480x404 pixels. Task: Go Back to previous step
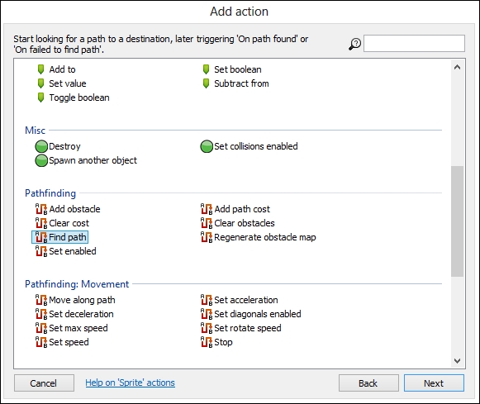click(x=368, y=383)
